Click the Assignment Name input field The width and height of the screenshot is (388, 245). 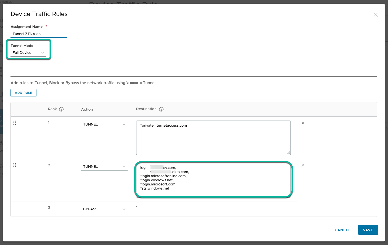[39, 34]
